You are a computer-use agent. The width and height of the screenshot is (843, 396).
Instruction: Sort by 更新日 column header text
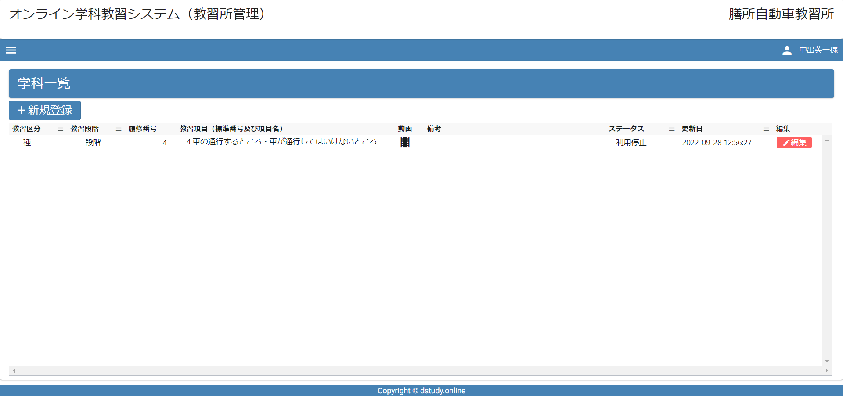coord(692,129)
